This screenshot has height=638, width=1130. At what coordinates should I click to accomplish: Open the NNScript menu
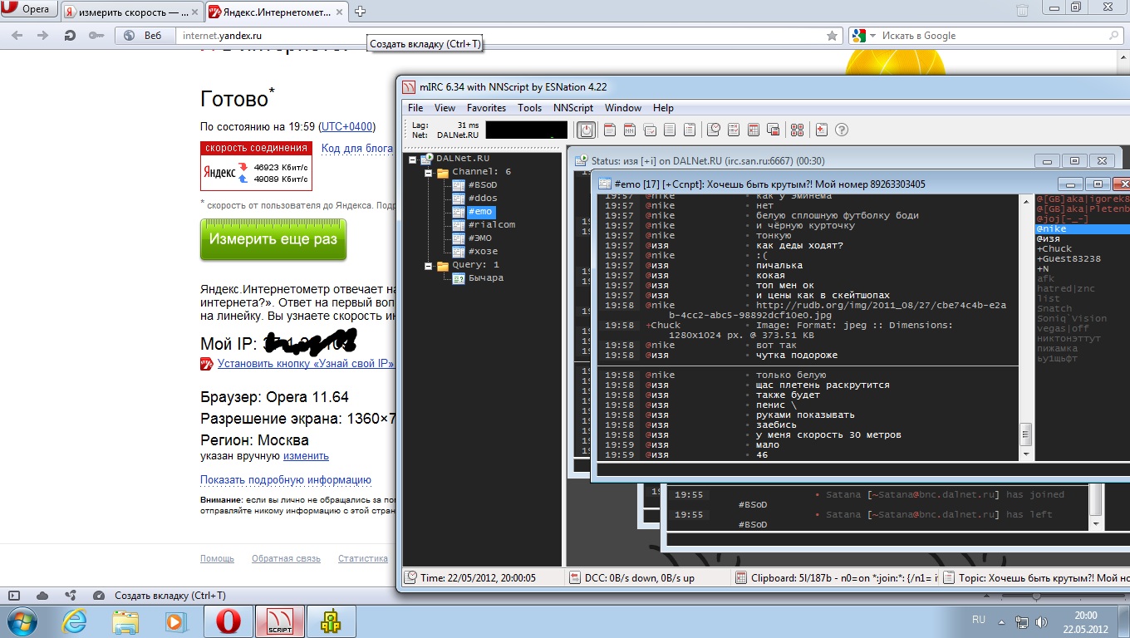(x=572, y=108)
